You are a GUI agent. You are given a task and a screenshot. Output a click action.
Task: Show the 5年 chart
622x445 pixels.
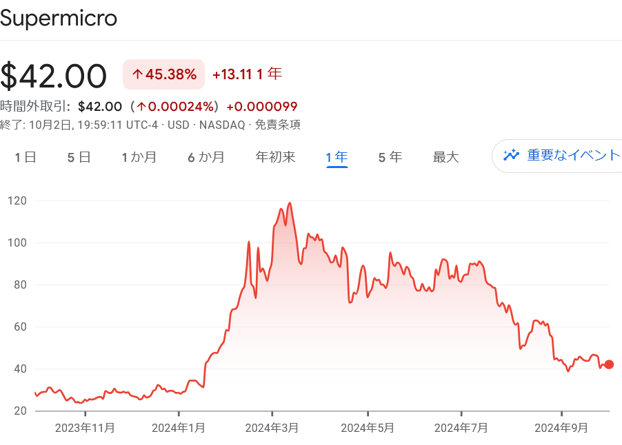pyautogui.click(x=390, y=157)
